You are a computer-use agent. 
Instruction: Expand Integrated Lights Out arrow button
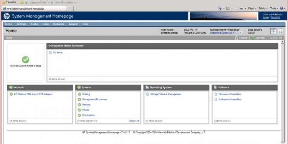[x=240, y=33]
